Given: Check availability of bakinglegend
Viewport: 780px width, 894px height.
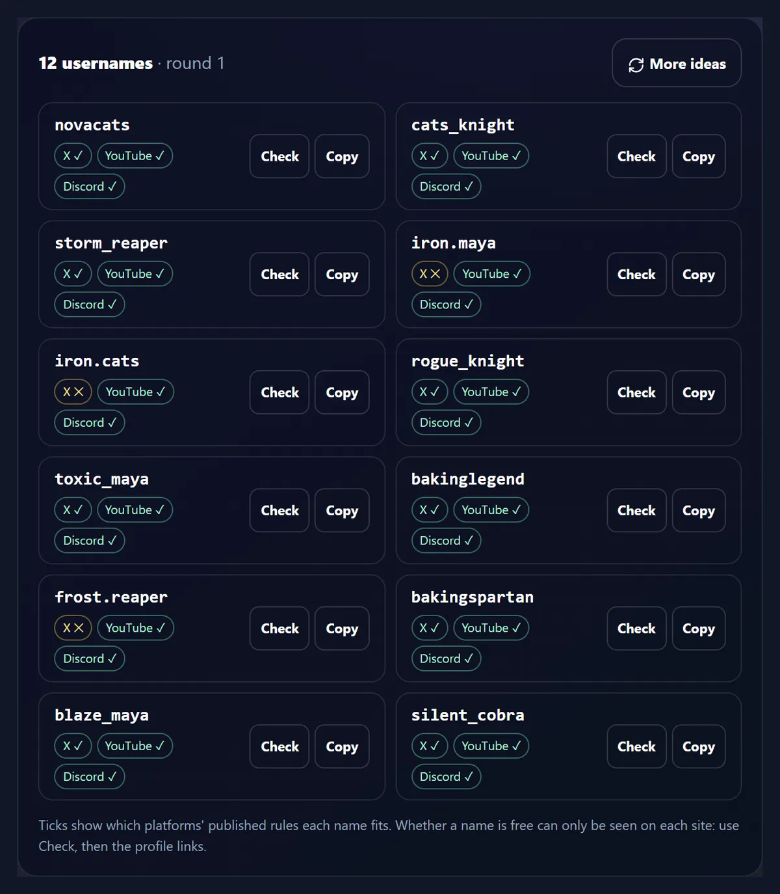Looking at the screenshot, I should [x=636, y=511].
